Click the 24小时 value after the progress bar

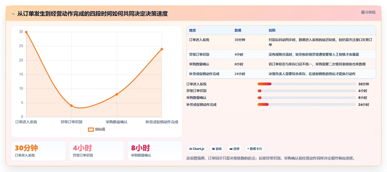[364, 105]
